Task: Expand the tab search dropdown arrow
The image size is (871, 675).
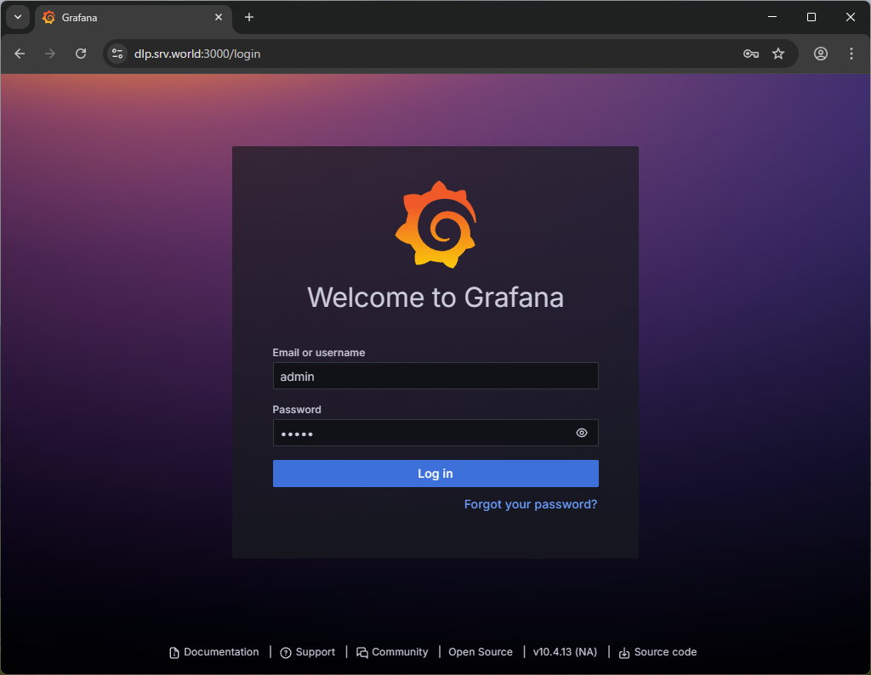Action: [17, 17]
